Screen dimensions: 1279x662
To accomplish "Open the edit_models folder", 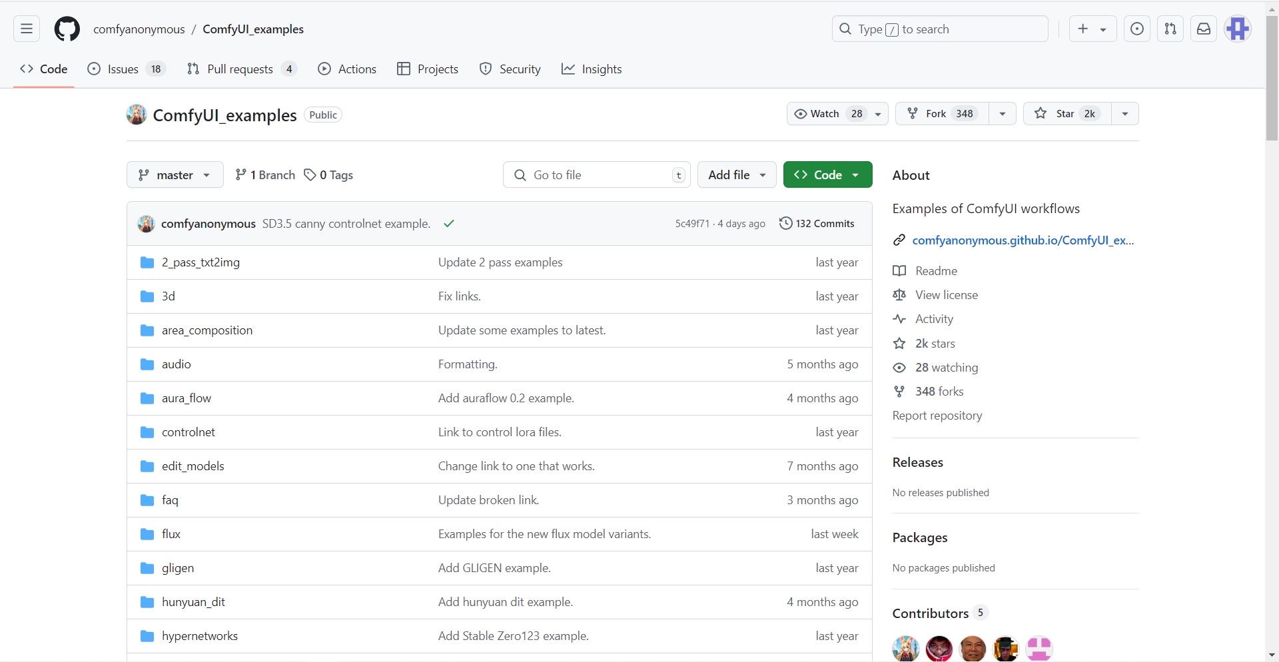I will point(193,466).
